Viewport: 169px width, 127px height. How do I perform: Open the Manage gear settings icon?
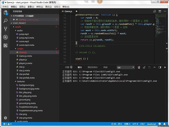5,118
